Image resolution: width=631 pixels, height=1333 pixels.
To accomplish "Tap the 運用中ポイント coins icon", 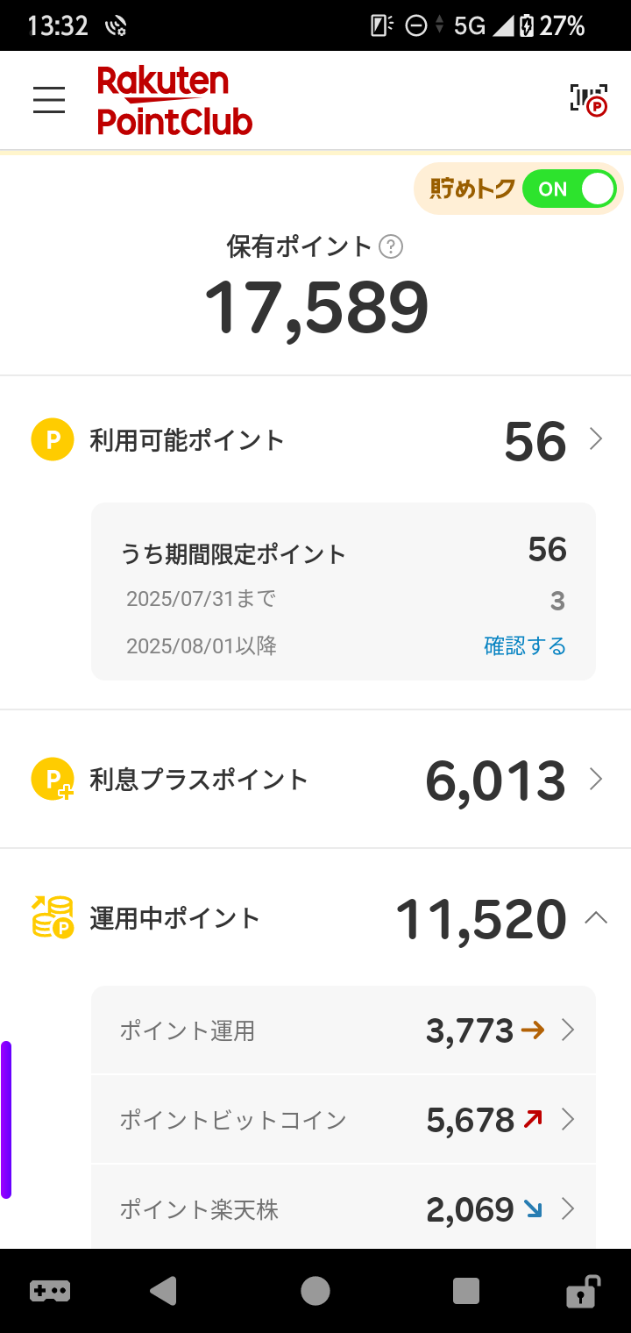I will 53,917.
